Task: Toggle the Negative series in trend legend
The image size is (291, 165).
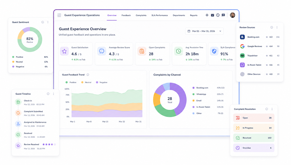Action: [x=102, y=82]
